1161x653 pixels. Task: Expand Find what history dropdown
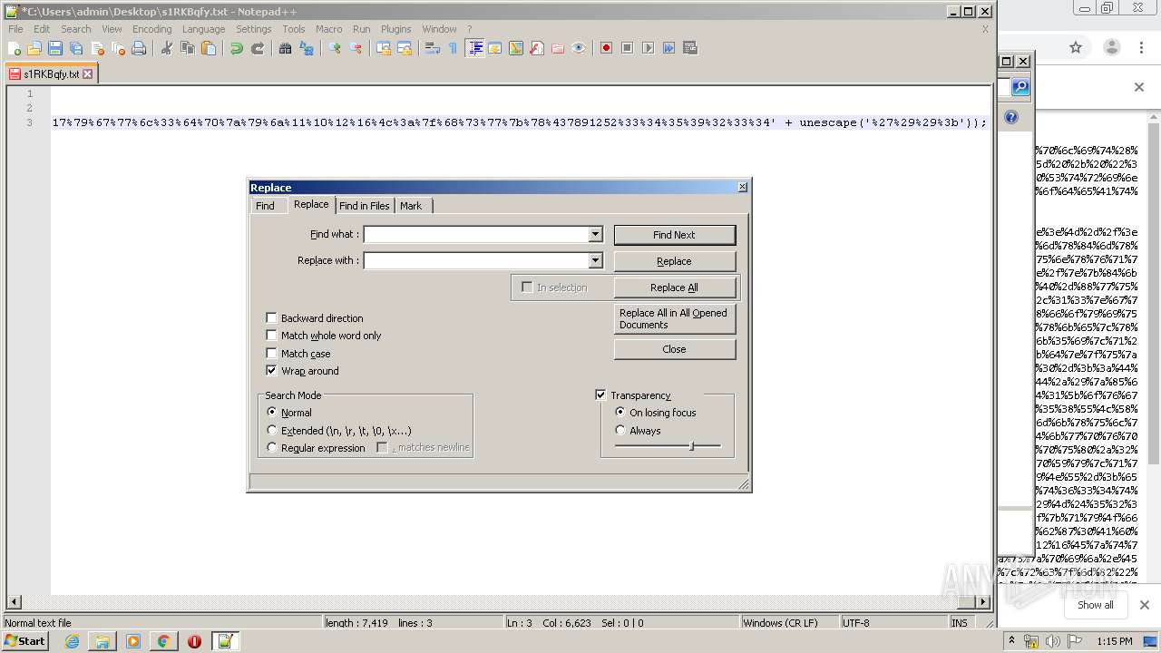tap(595, 234)
